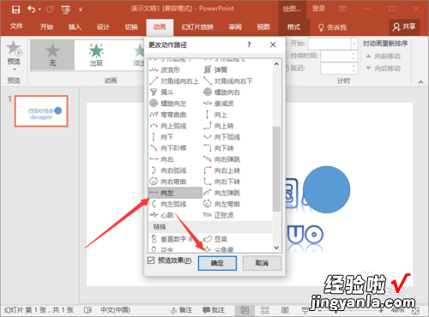Select the 垂直数字 8 path
The width and height of the screenshot is (429, 317).
pos(171,239)
